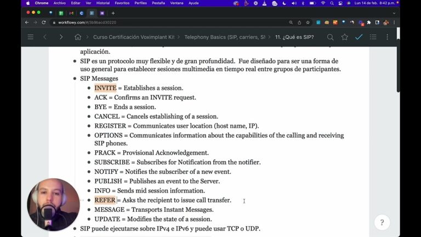Open the volume menu bar icon
421x237 pixels.
[294, 3]
